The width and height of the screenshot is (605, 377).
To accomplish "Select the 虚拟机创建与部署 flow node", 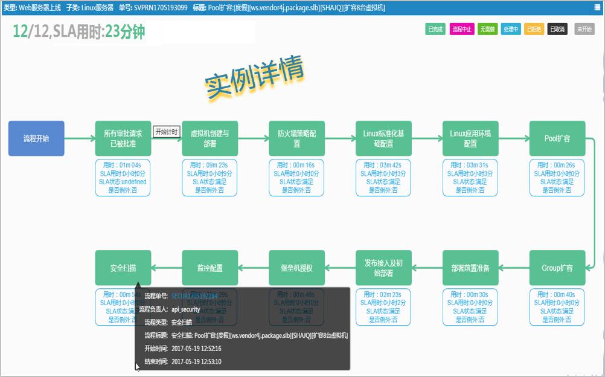I will (x=210, y=137).
